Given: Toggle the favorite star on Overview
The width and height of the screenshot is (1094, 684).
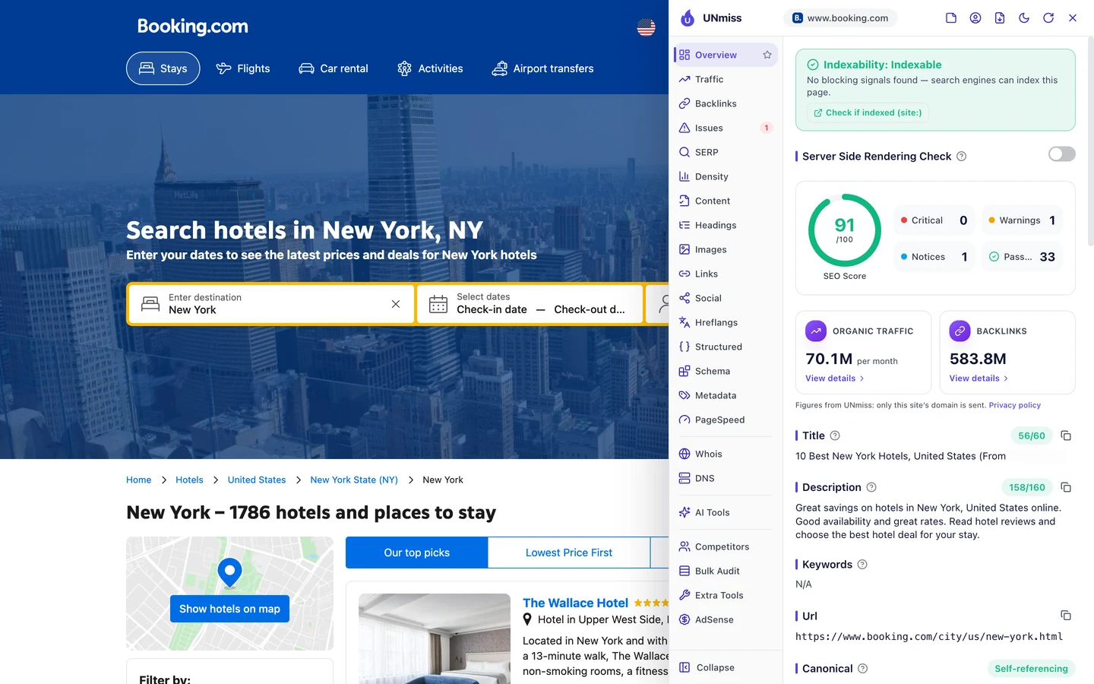Looking at the screenshot, I should pyautogui.click(x=767, y=55).
